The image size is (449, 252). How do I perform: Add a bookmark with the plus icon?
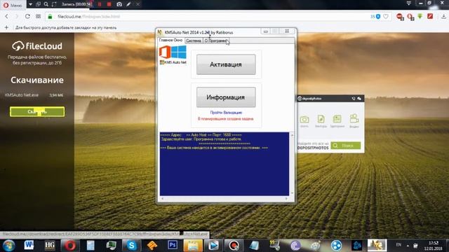pos(6,28)
